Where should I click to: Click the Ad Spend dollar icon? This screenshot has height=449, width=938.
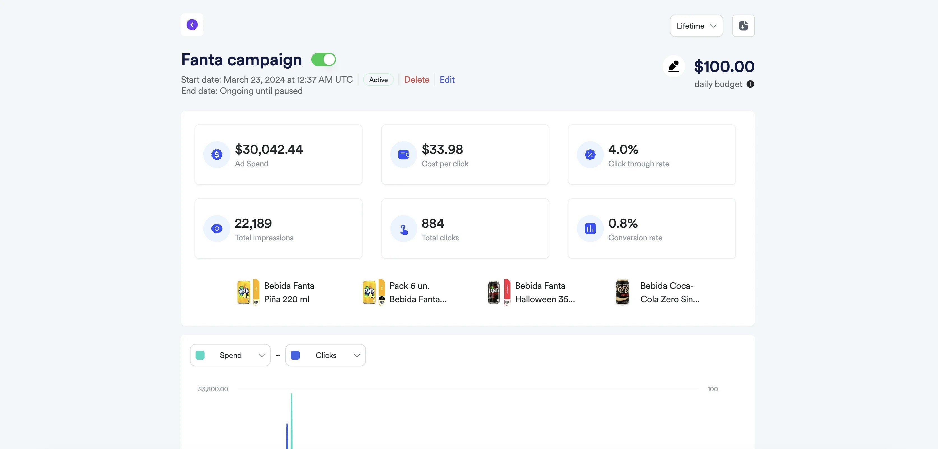[x=217, y=155]
